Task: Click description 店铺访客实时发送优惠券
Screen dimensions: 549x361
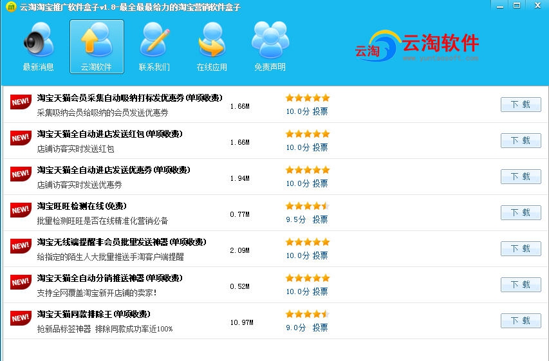Action: pyautogui.click(x=79, y=185)
